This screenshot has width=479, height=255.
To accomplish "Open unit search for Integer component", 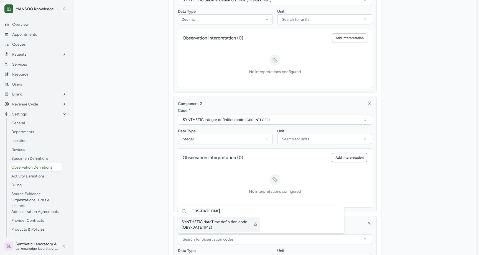I will tap(324, 139).
